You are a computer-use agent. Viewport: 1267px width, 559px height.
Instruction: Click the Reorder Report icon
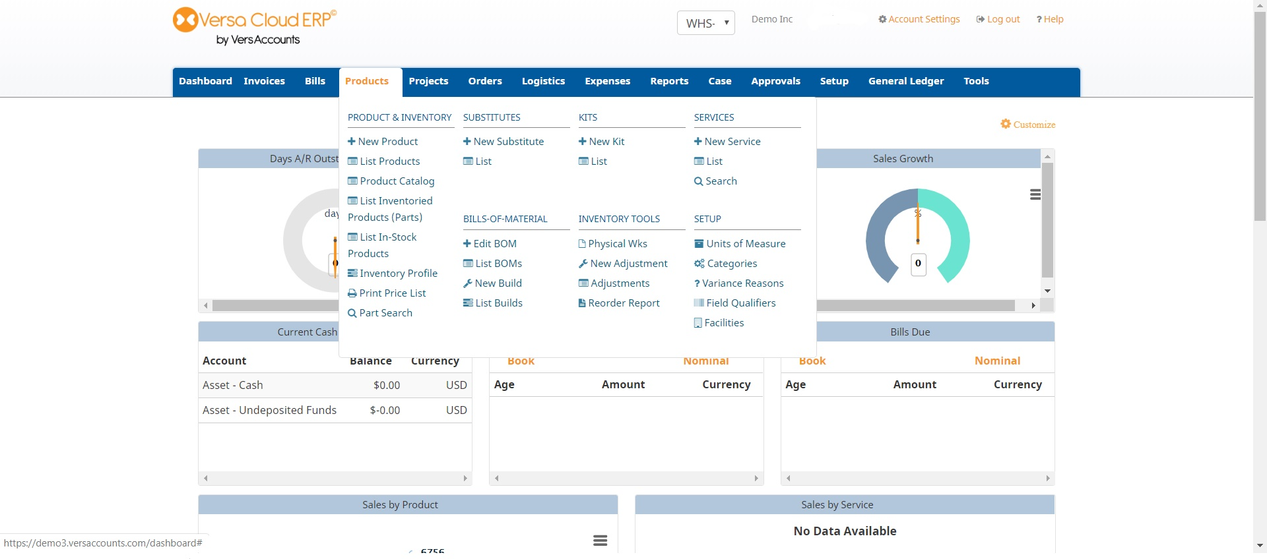[x=582, y=303]
